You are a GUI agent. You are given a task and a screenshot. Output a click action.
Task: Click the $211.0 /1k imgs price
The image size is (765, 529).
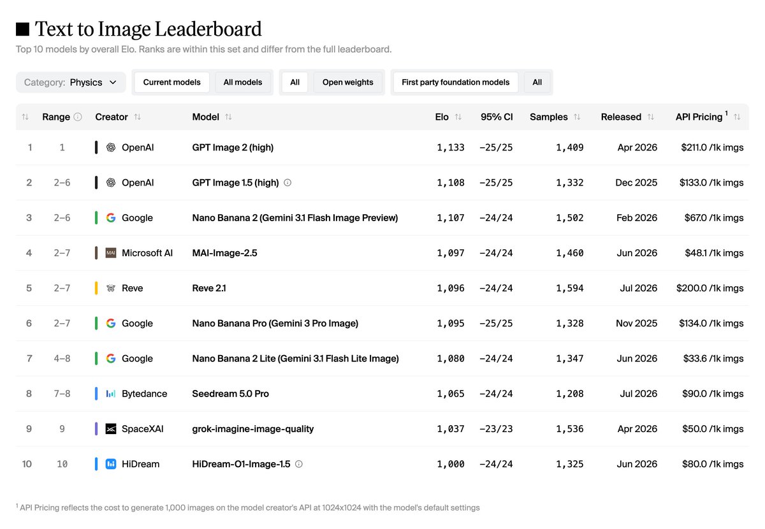[712, 147]
